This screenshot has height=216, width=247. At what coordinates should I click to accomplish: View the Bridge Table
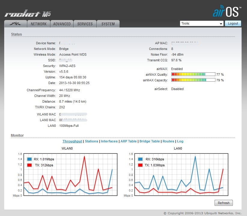tap(149, 141)
